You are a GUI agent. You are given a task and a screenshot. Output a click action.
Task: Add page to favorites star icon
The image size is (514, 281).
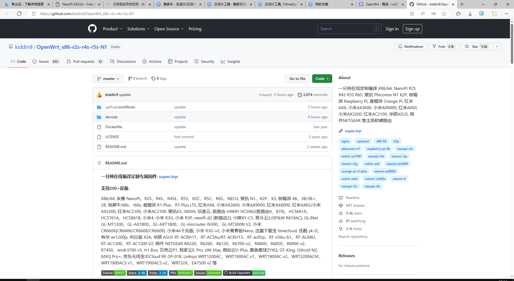point(444,14)
